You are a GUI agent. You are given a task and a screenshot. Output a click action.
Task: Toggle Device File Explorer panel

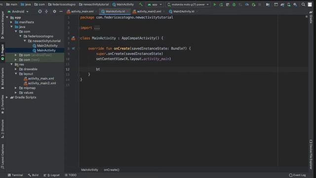311,154
